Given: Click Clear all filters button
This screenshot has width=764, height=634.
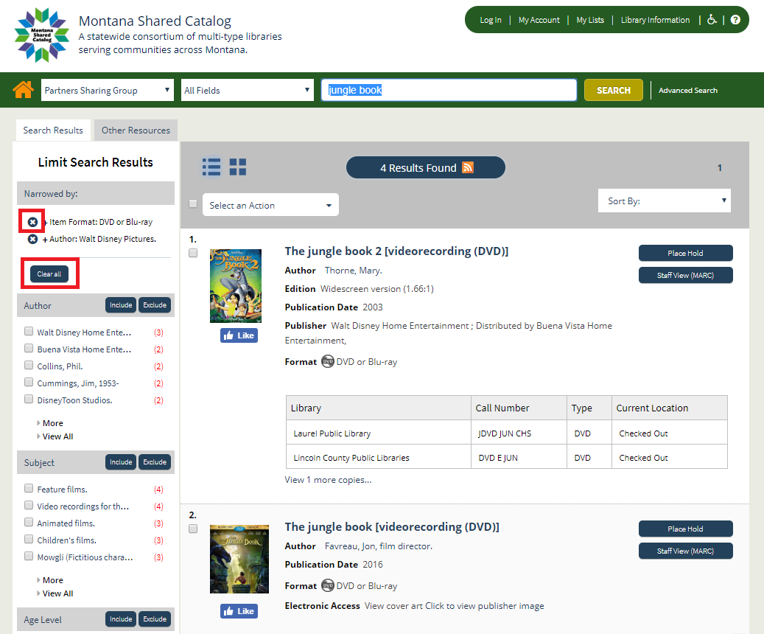Looking at the screenshot, I should click(49, 274).
